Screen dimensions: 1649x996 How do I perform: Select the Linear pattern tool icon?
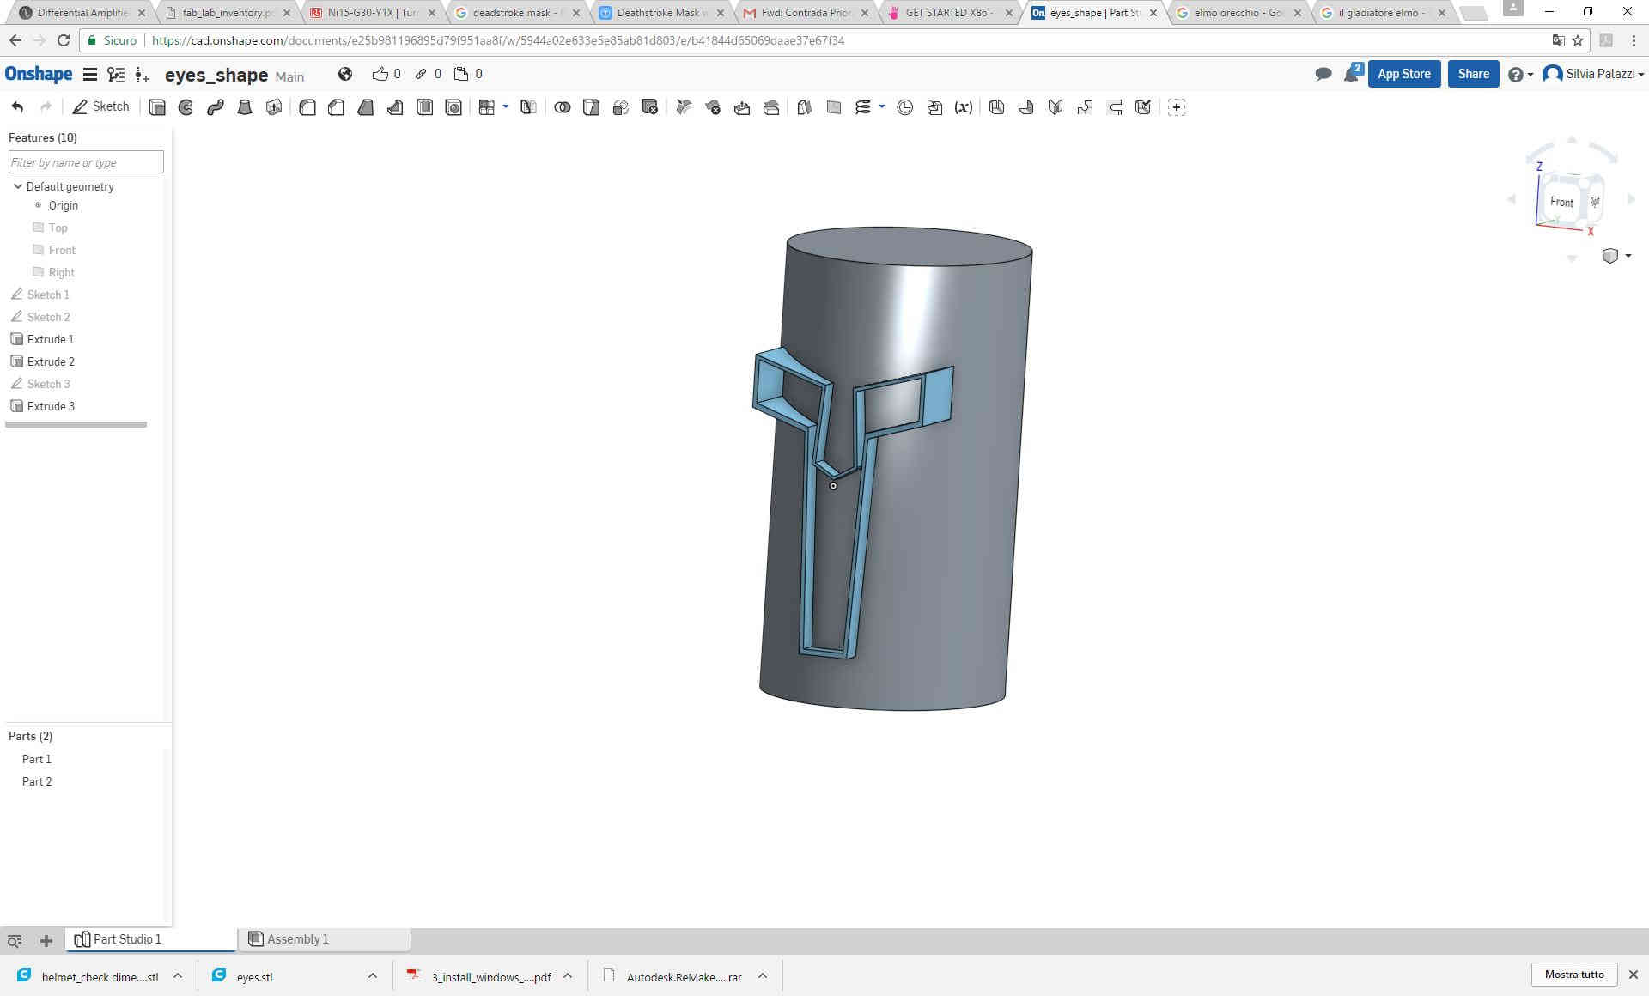487,107
